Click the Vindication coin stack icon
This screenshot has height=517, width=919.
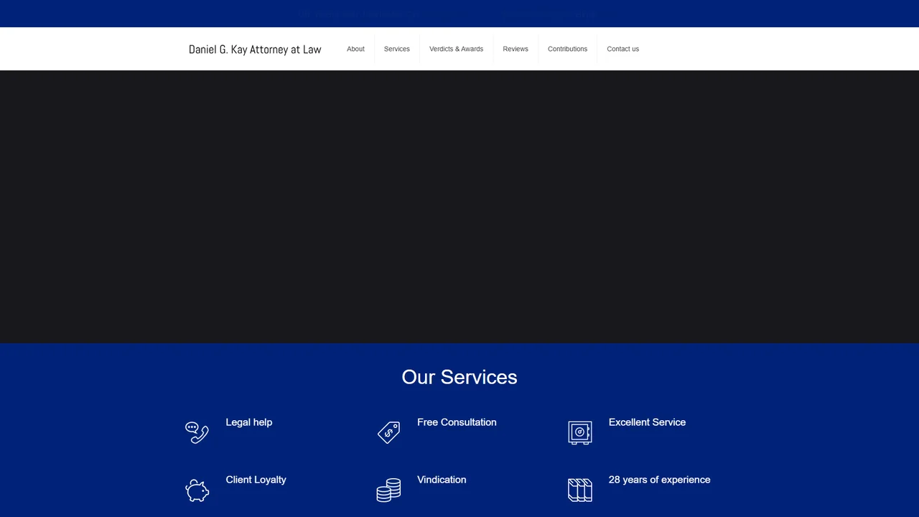pyautogui.click(x=388, y=490)
